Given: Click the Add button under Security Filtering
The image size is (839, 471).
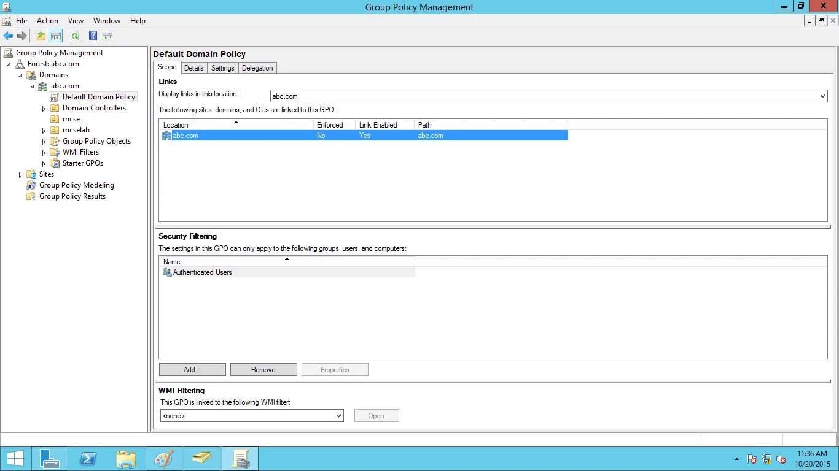Looking at the screenshot, I should tap(192, 369).
